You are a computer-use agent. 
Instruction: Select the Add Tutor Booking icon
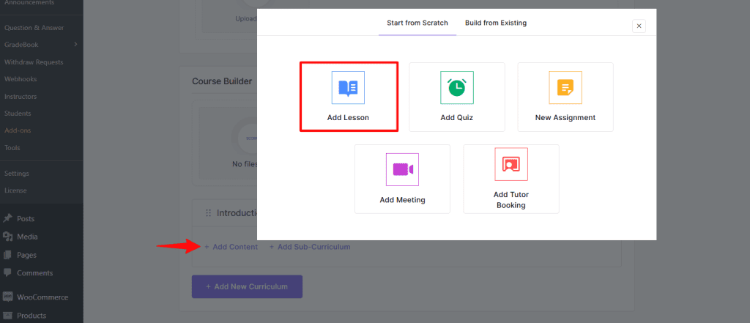point(510,164)
